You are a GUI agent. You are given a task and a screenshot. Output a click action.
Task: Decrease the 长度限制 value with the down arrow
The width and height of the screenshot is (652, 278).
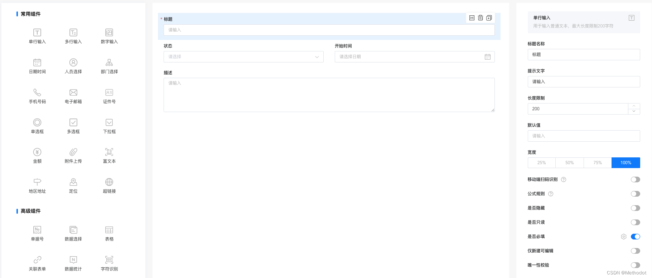634,111
